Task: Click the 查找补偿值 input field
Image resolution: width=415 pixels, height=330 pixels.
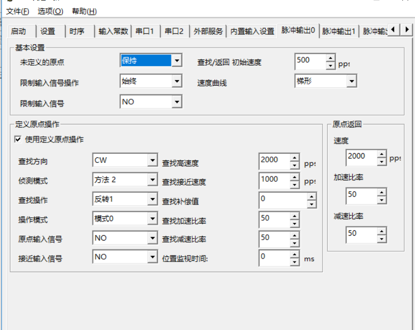Action: pos(283,199)
